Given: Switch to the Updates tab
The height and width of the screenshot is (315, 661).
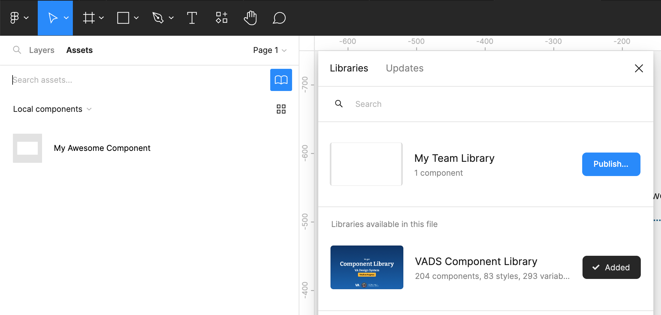Looking at the screenshot, I should (404, 68).
